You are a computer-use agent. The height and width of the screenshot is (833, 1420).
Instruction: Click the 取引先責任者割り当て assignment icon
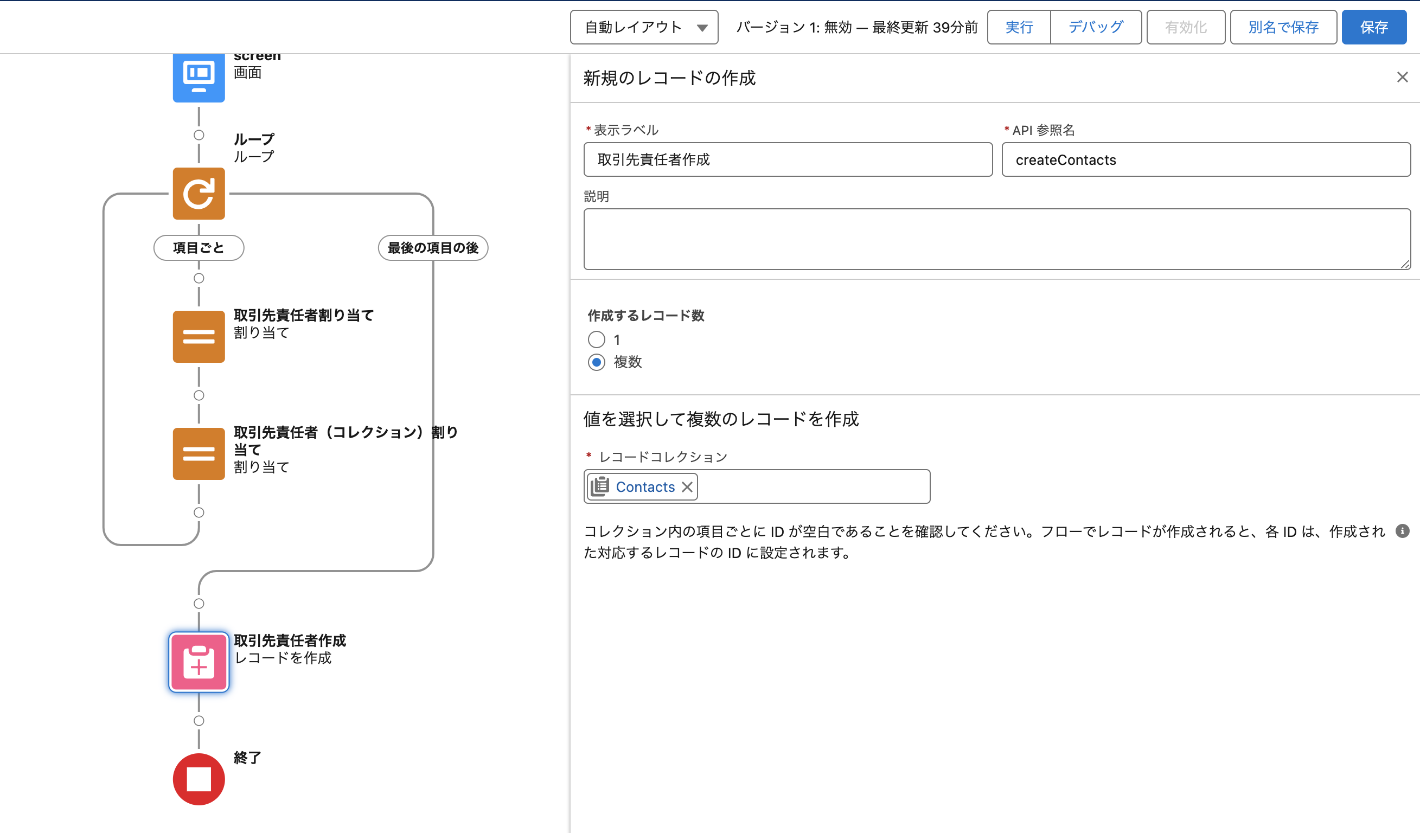199,336
